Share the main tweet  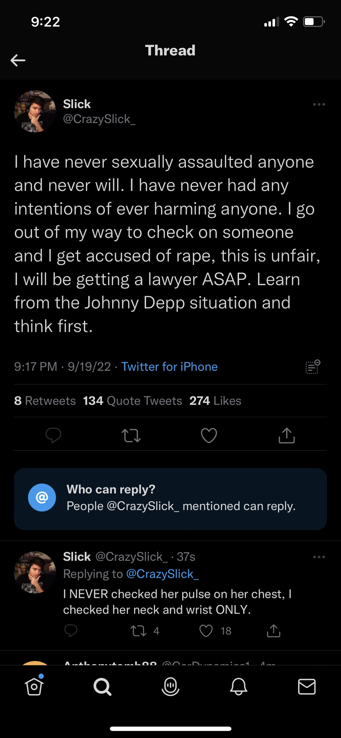[287, 435]
